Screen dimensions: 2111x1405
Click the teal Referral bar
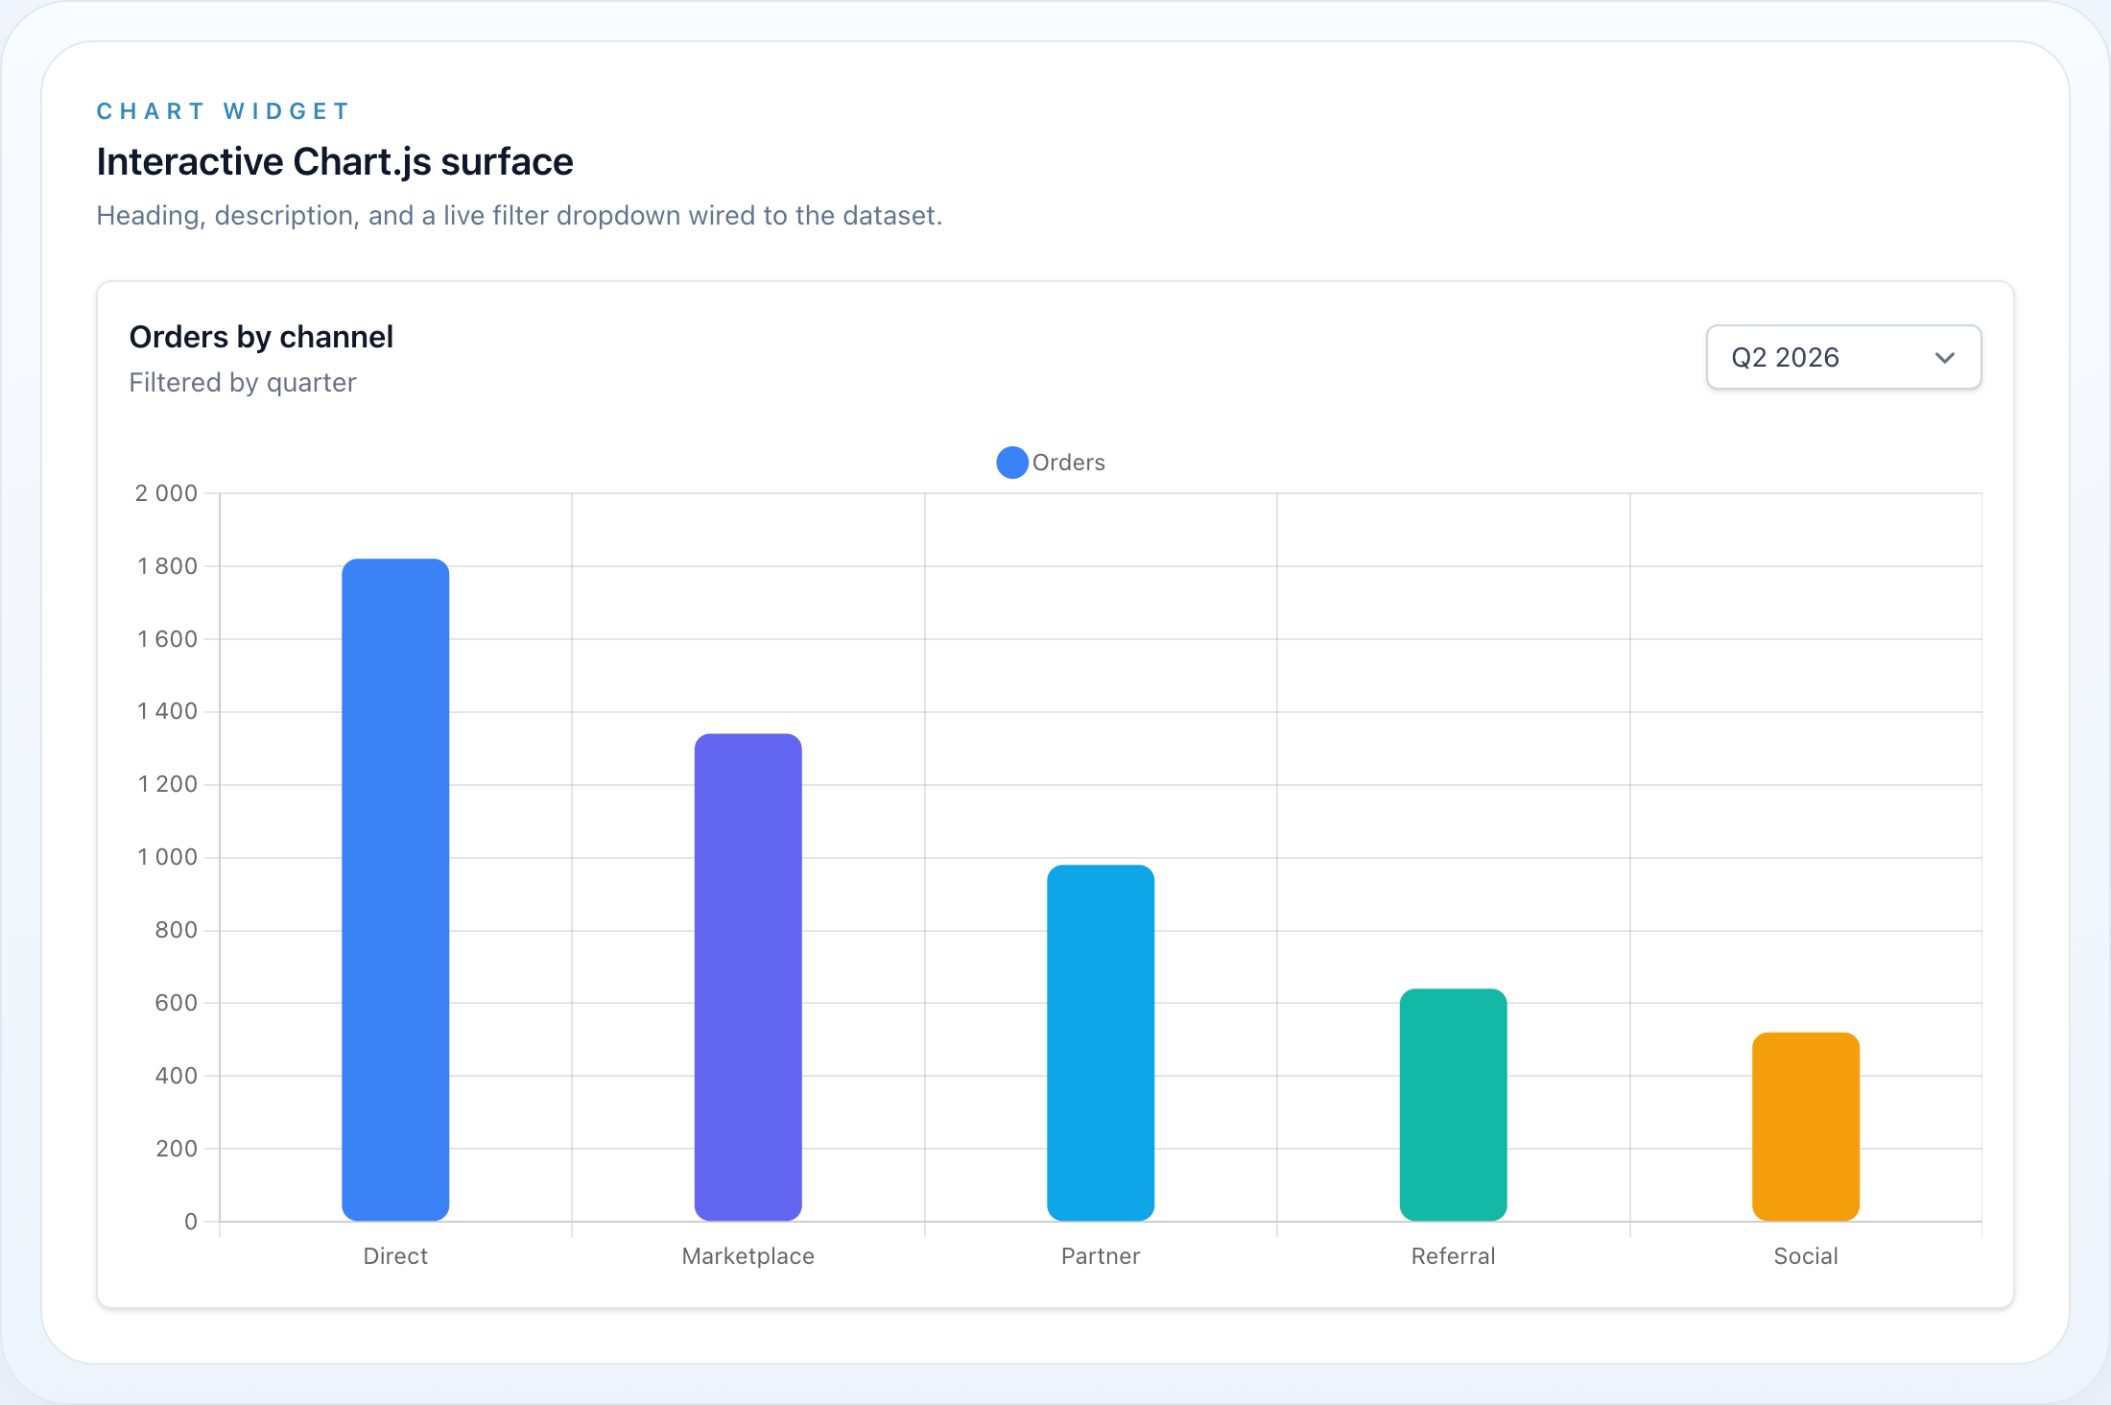(x=1453, y=1105)
